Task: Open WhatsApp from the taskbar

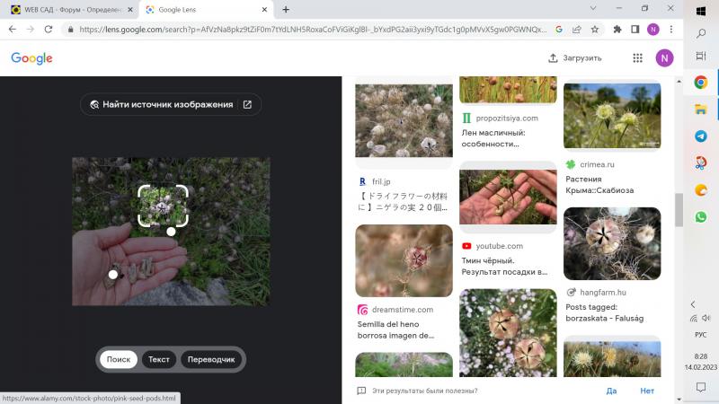Action: tap(701, 216)
